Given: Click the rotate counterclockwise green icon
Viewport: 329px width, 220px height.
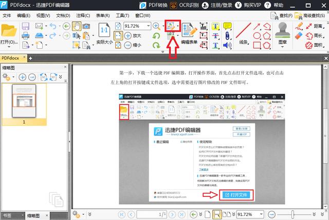Looking at the screenshot, I should click(156, 36).
